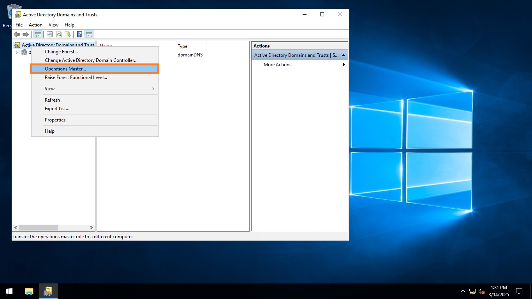Click the domainDNS type cell
This screenshot has width=532, height=299.
tap(190, 55)
